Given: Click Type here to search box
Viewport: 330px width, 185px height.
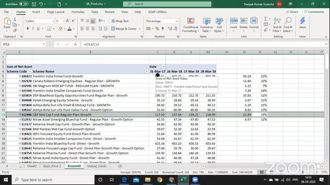Looking at the screenshot, I should 53,180.
